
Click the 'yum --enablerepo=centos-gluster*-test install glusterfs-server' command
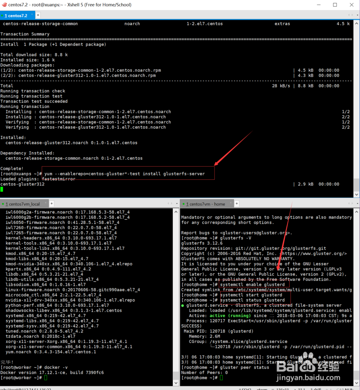coord(125,174)
